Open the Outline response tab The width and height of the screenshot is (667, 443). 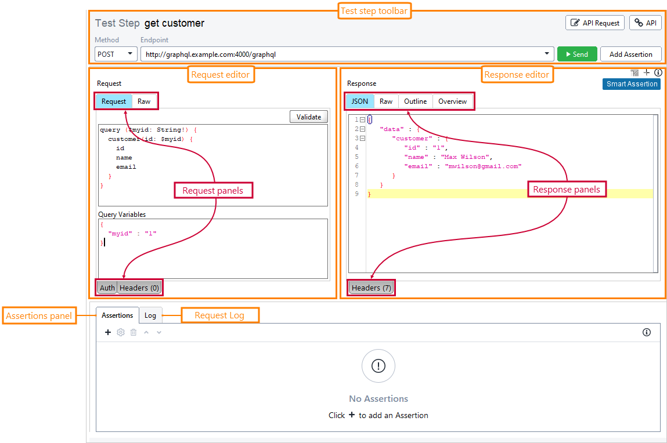pos(415,101)
